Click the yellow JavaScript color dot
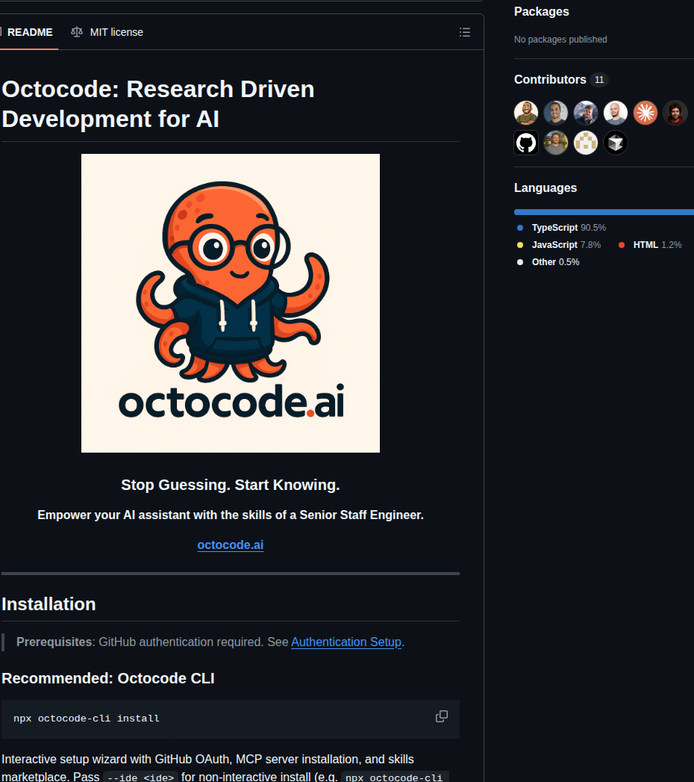This screenshot has width=694, height=782. click(x=520, y=245)
